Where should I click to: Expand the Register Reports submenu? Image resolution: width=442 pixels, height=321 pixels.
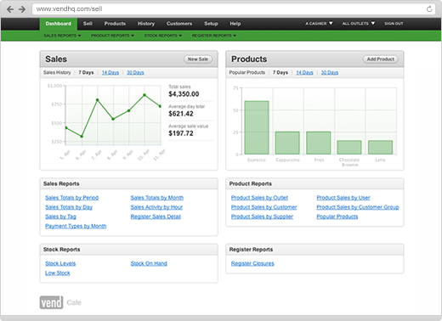coord(214,36)
